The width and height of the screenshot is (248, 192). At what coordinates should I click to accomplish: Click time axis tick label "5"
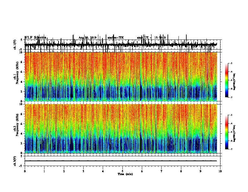122,171
